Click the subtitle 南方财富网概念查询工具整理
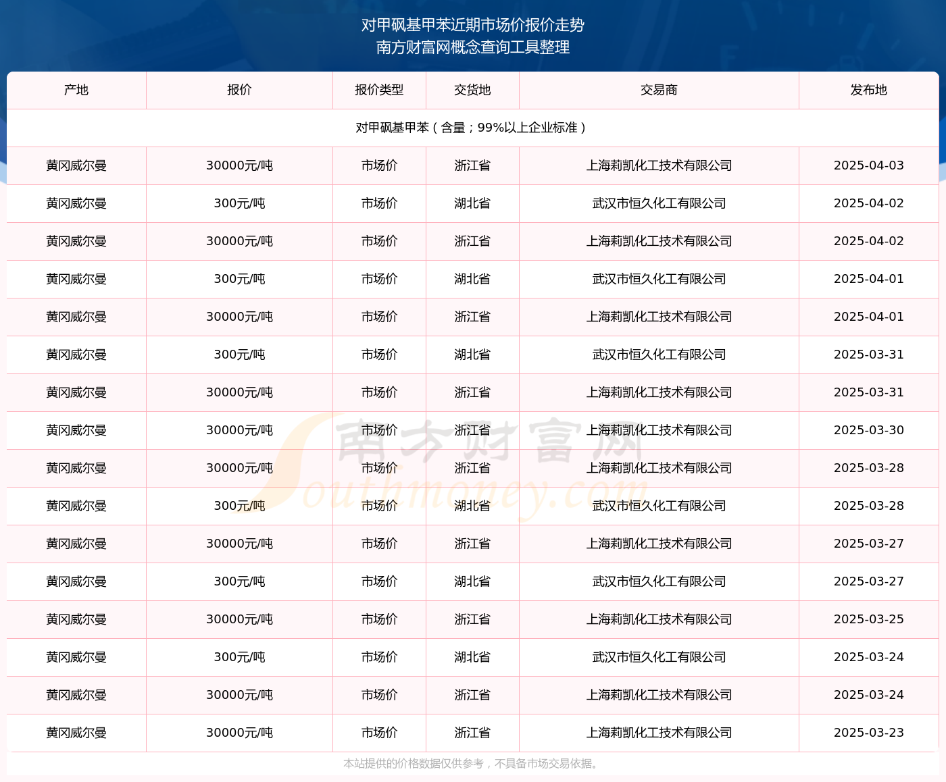946x782 pixels. [473, 47]
